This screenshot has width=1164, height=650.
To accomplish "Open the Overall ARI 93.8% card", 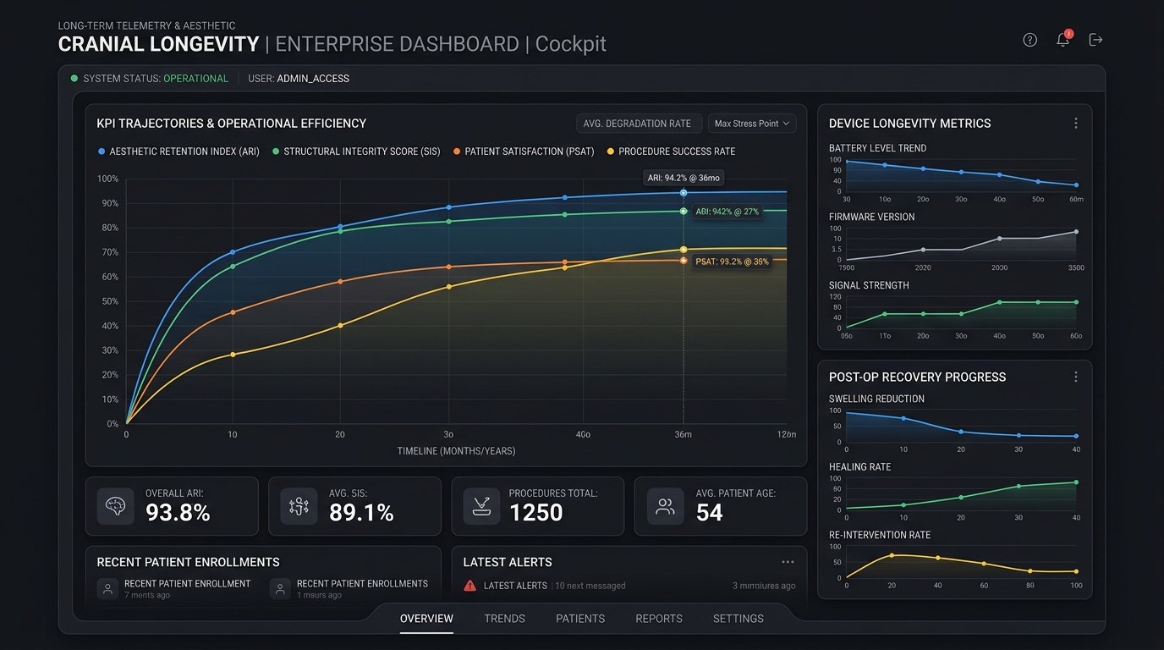I will [172, 506].
